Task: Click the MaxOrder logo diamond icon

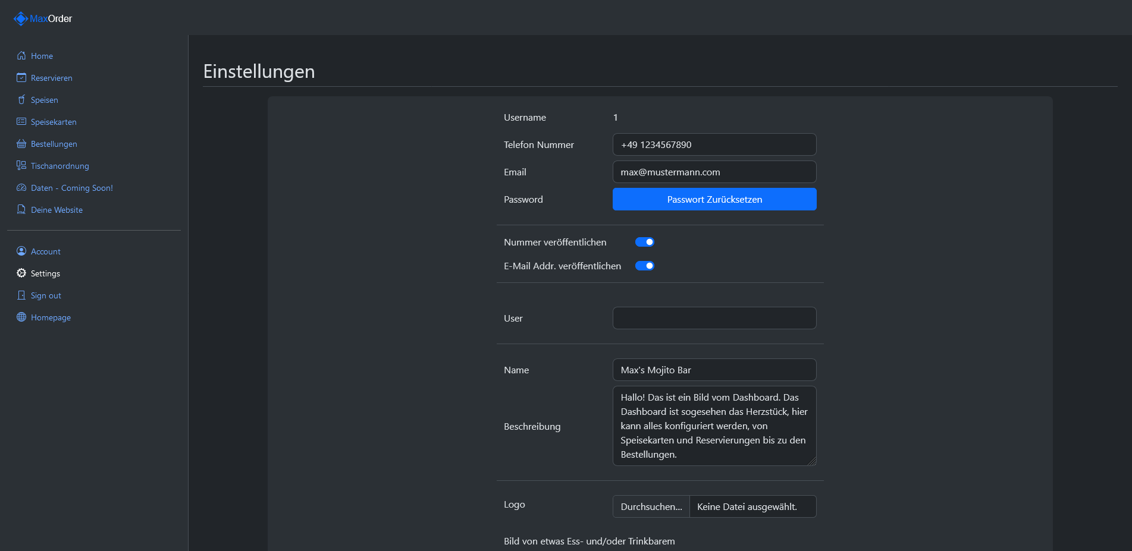Action: [x=20, y=19]
